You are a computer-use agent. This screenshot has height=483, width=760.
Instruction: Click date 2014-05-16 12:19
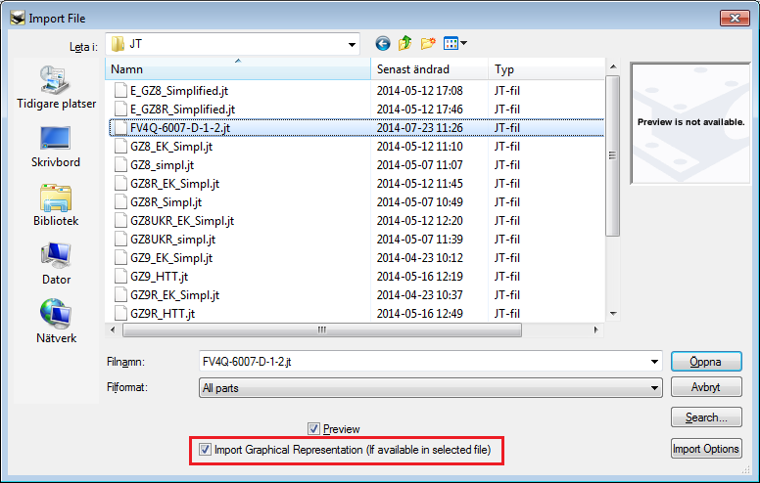[x=420, y=277]
